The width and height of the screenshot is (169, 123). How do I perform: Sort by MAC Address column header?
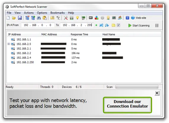pyautogui.click(x=54, y=34)
